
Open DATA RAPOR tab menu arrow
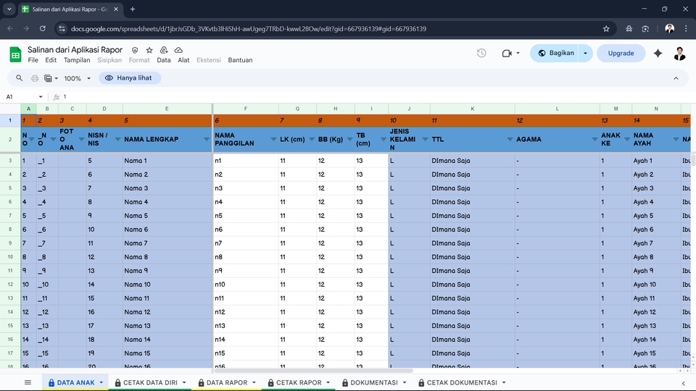pos(254,382)
